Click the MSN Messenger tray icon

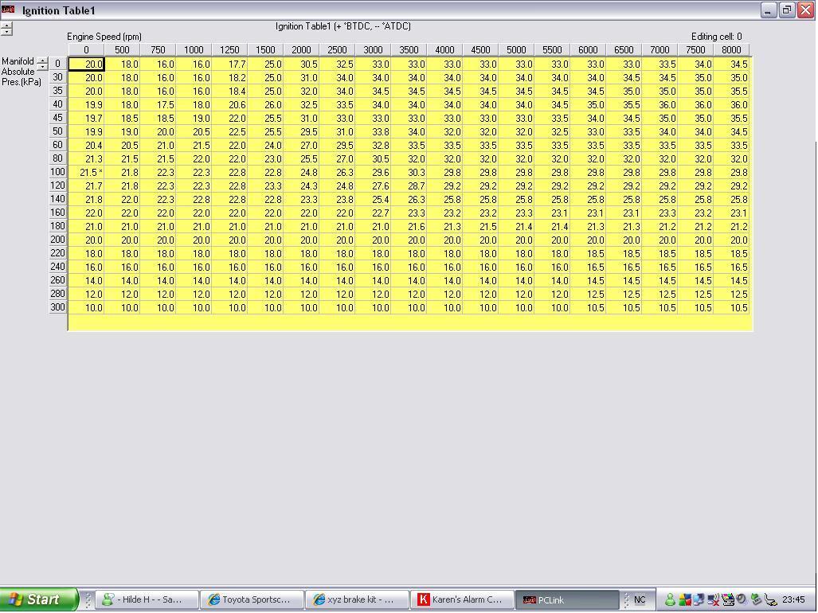670,599
